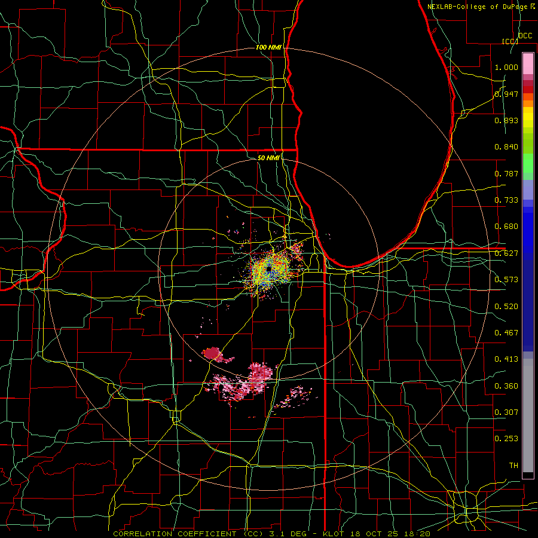Viewport: 538px width, 538px height.
Task: Select the 0.733 color bar value
Action: tap(506, 200)
